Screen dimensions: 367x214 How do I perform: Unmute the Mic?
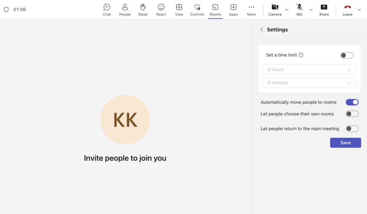click(299, 10)
